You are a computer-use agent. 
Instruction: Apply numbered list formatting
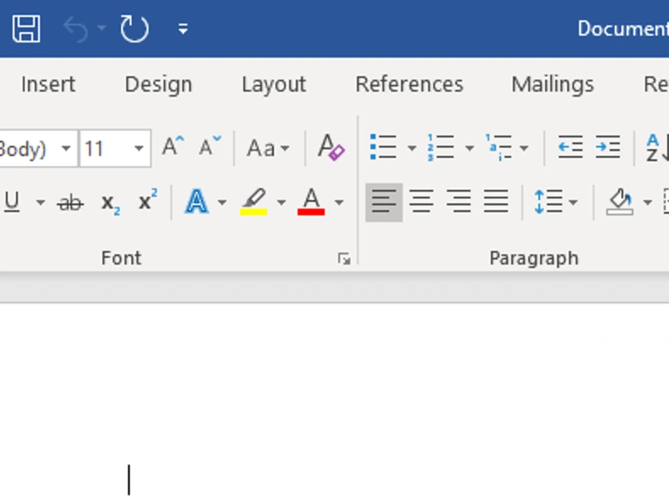pos(441,147)
